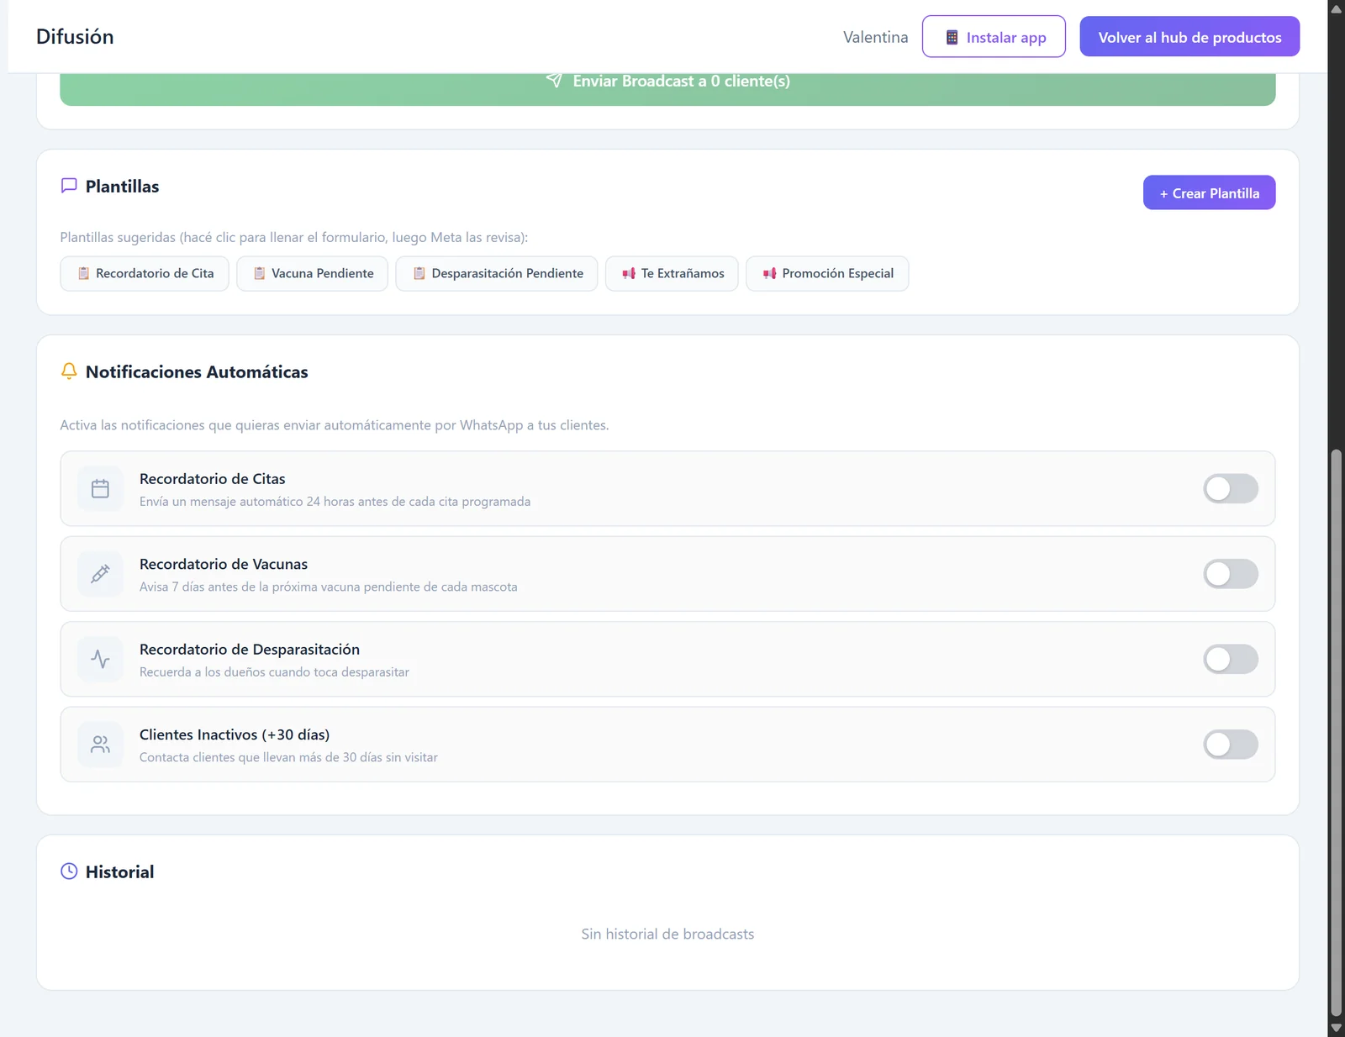Click the Notificaciones Automáticas heading
Image resolution: width=1345 pixels, height=1037 pixels.
click(197, 371)
